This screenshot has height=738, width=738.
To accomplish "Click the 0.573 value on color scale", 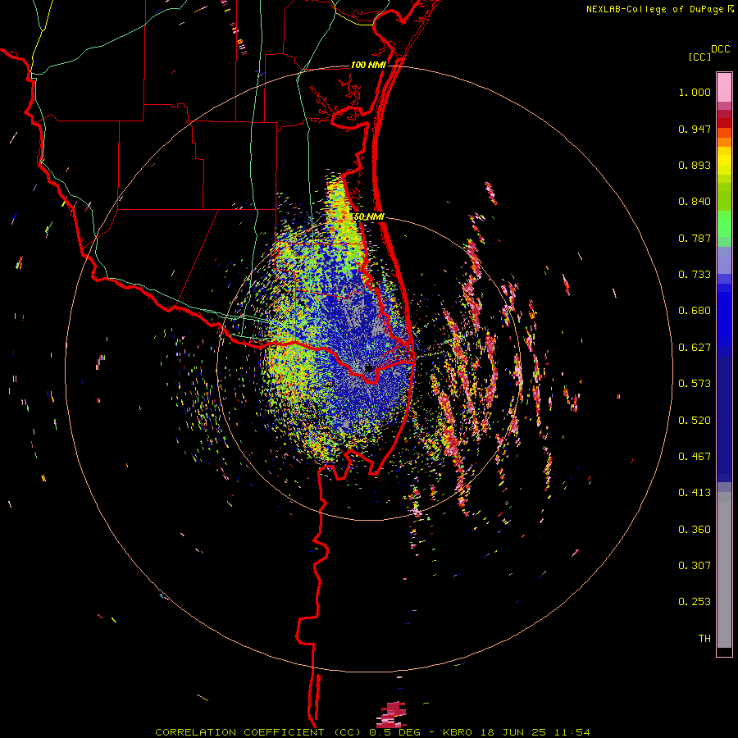I will 695,384.
